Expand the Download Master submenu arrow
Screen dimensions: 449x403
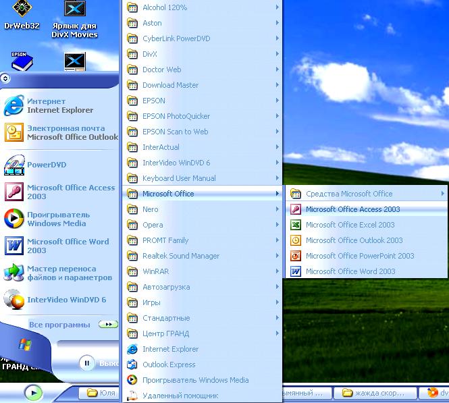[x=278, y=85]
